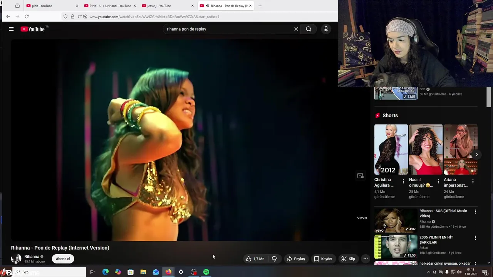This screenshot has width=493, height=277.
Task: Open the volume control in system tray
Action: tap(459, 272)
